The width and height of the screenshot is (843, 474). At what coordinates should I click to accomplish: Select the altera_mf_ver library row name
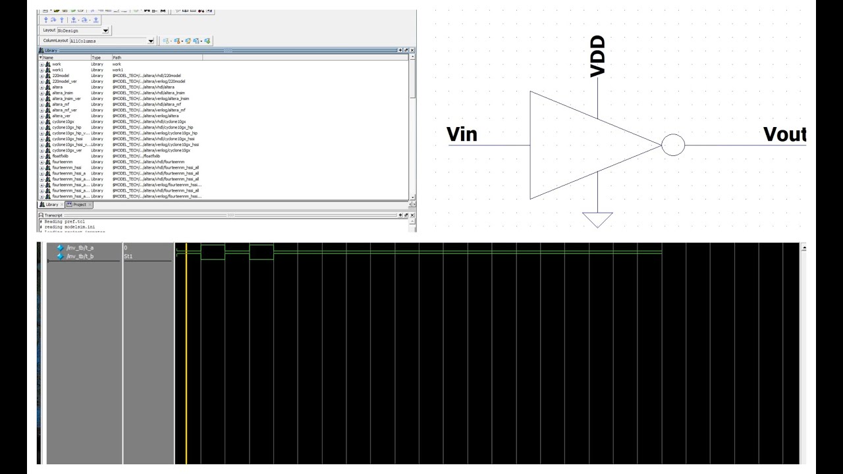[65, 110]
